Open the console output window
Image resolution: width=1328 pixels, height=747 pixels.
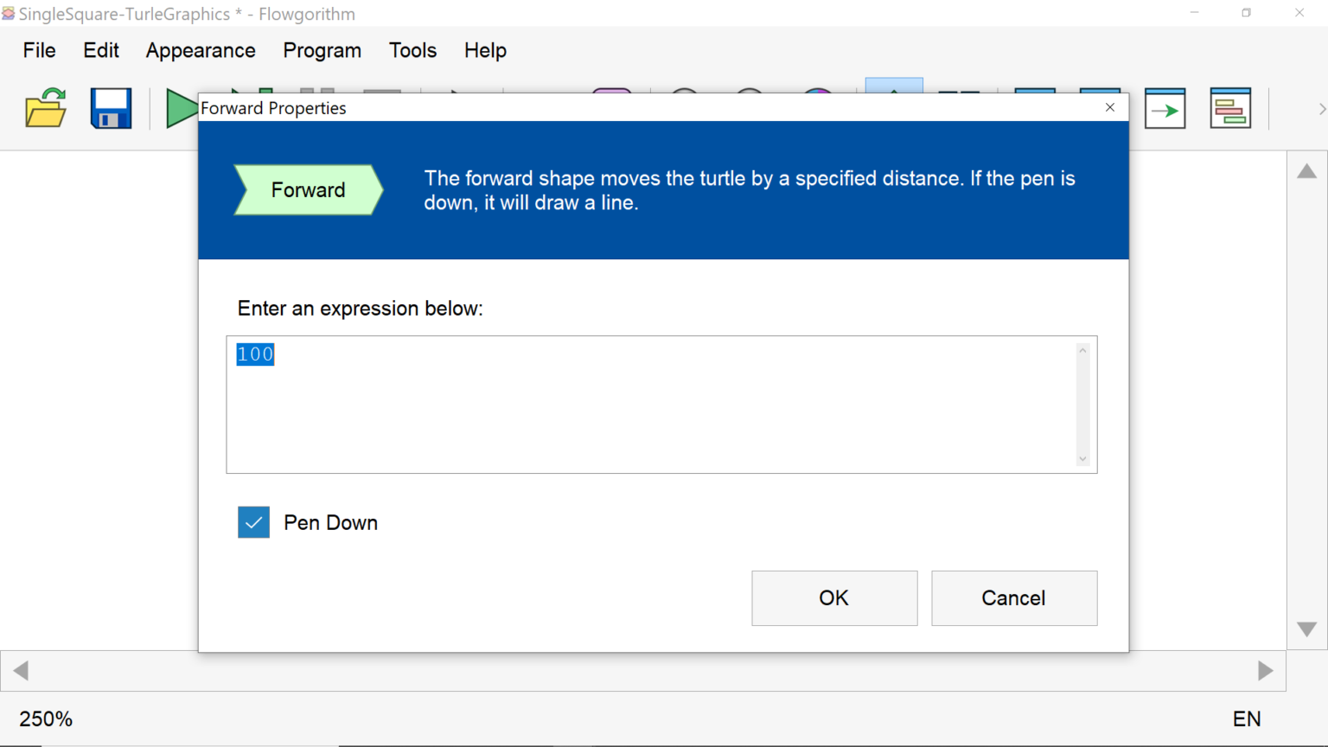click(1165, 107)
